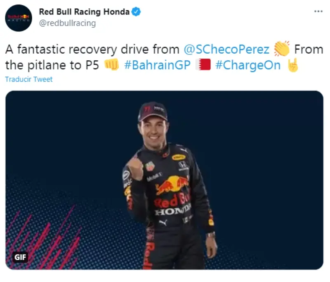330x282 pixels.
Task: Click the blue verified badge icon
Action: coord(136,12)
